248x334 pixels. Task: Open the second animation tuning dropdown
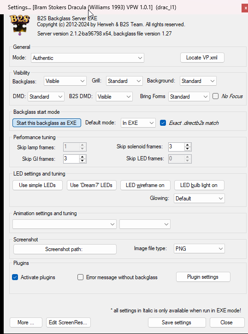(x=145, y=224)
